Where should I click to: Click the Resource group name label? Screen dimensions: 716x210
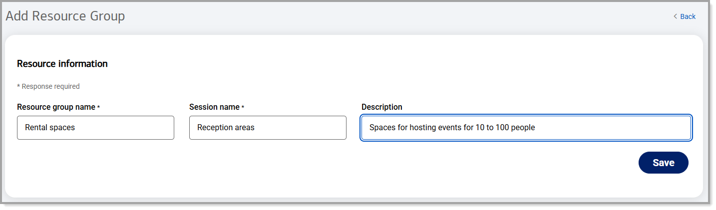[x=58, y=107]
